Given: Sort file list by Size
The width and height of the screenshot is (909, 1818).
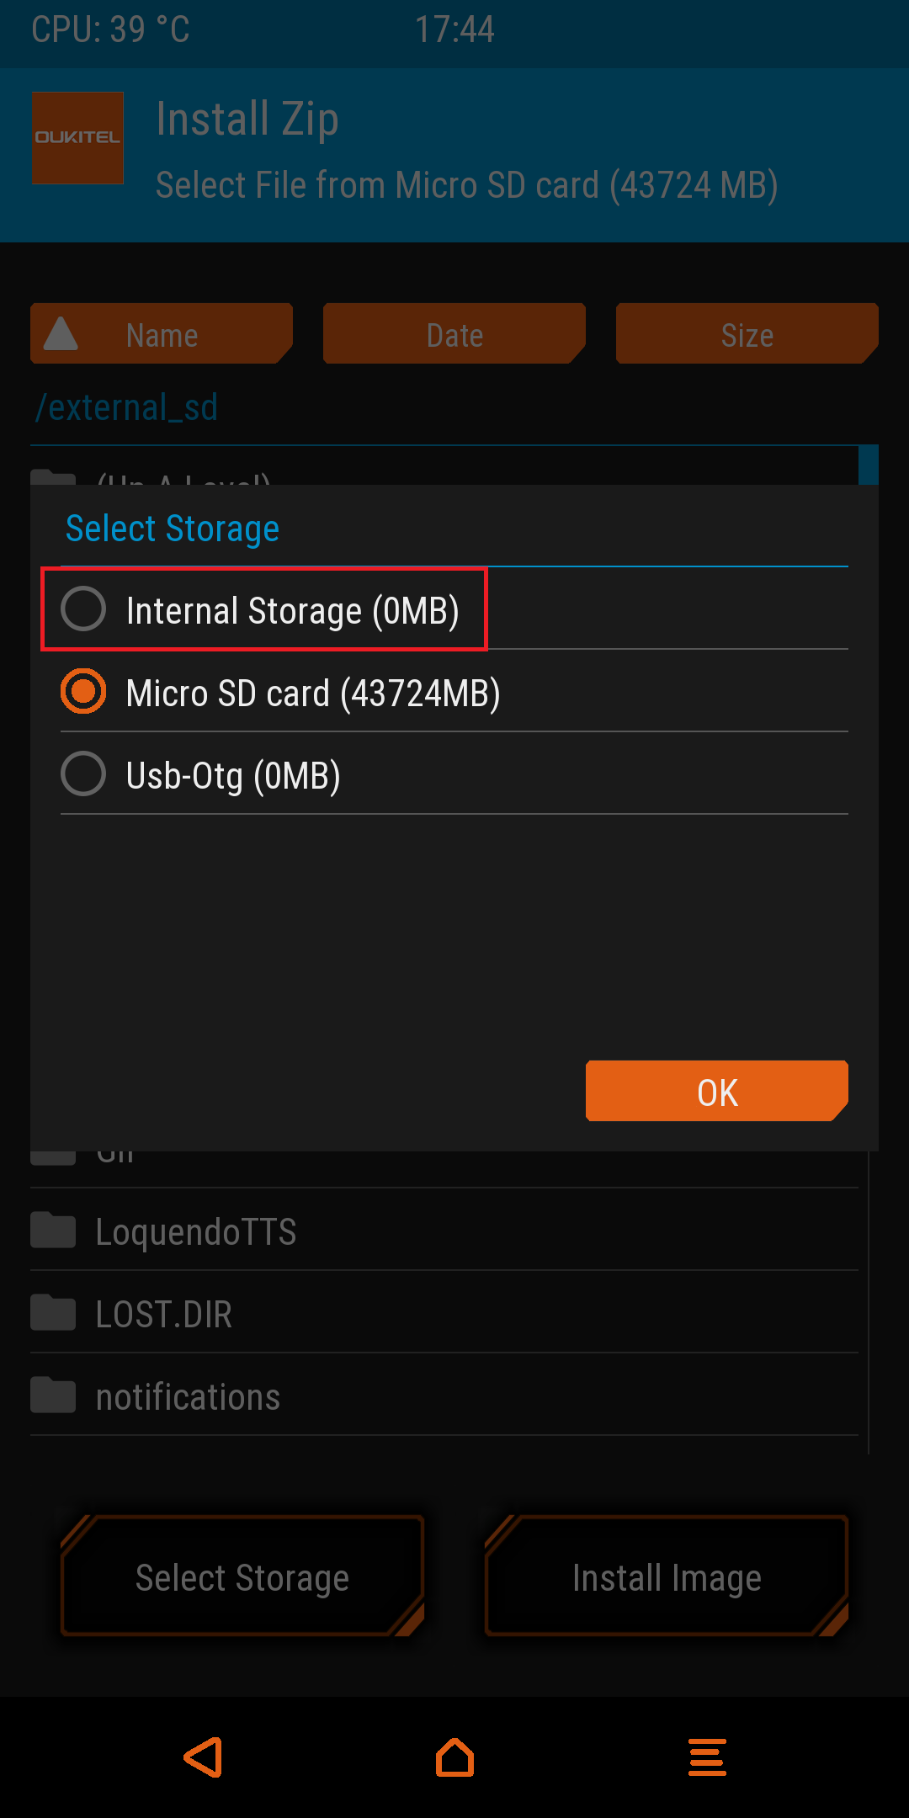Looking at the screenshot, I should pyautogui.click(x=747, y=334).
